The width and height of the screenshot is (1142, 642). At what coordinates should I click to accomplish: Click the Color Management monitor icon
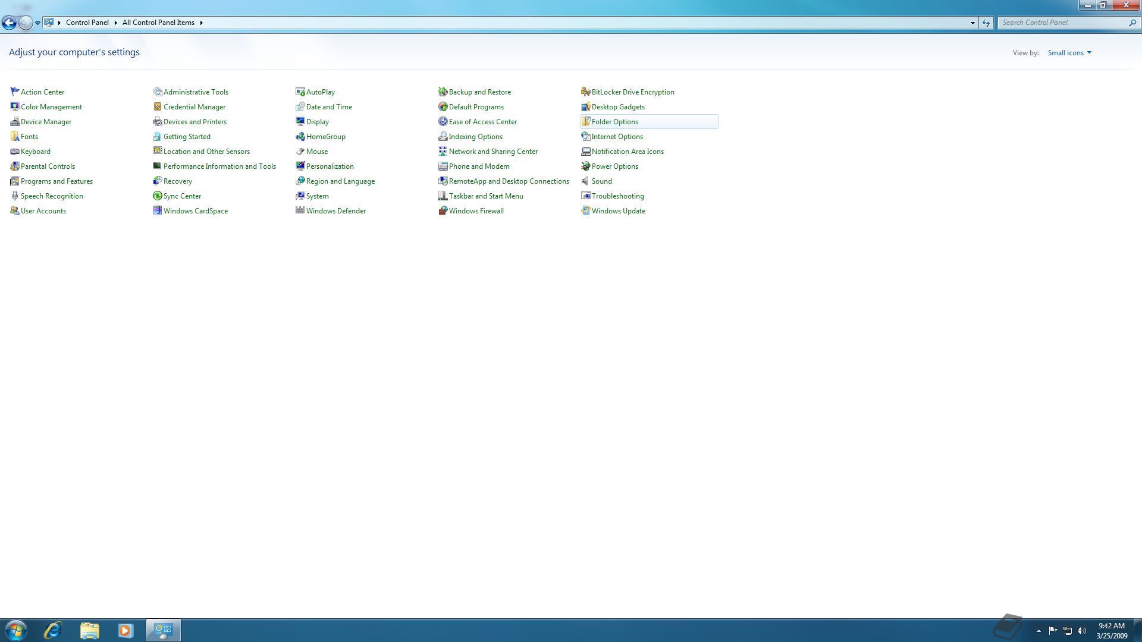(15, 106)
